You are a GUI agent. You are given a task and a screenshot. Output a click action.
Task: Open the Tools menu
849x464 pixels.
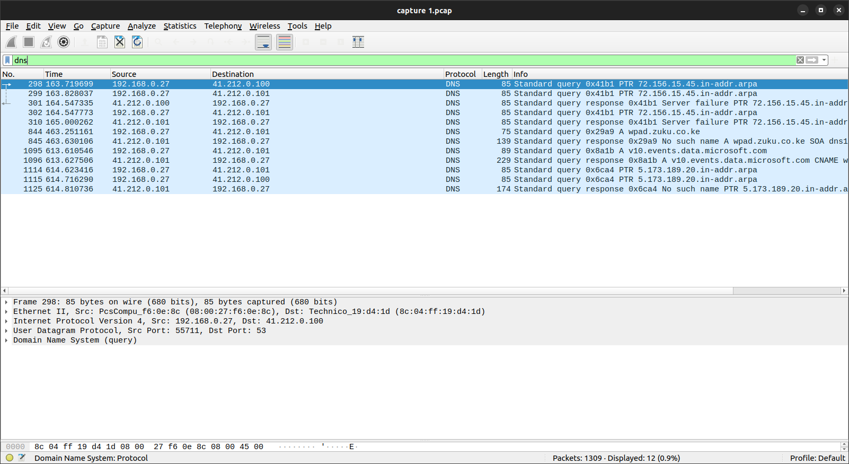pyautogui.click(x=297, y=26)
